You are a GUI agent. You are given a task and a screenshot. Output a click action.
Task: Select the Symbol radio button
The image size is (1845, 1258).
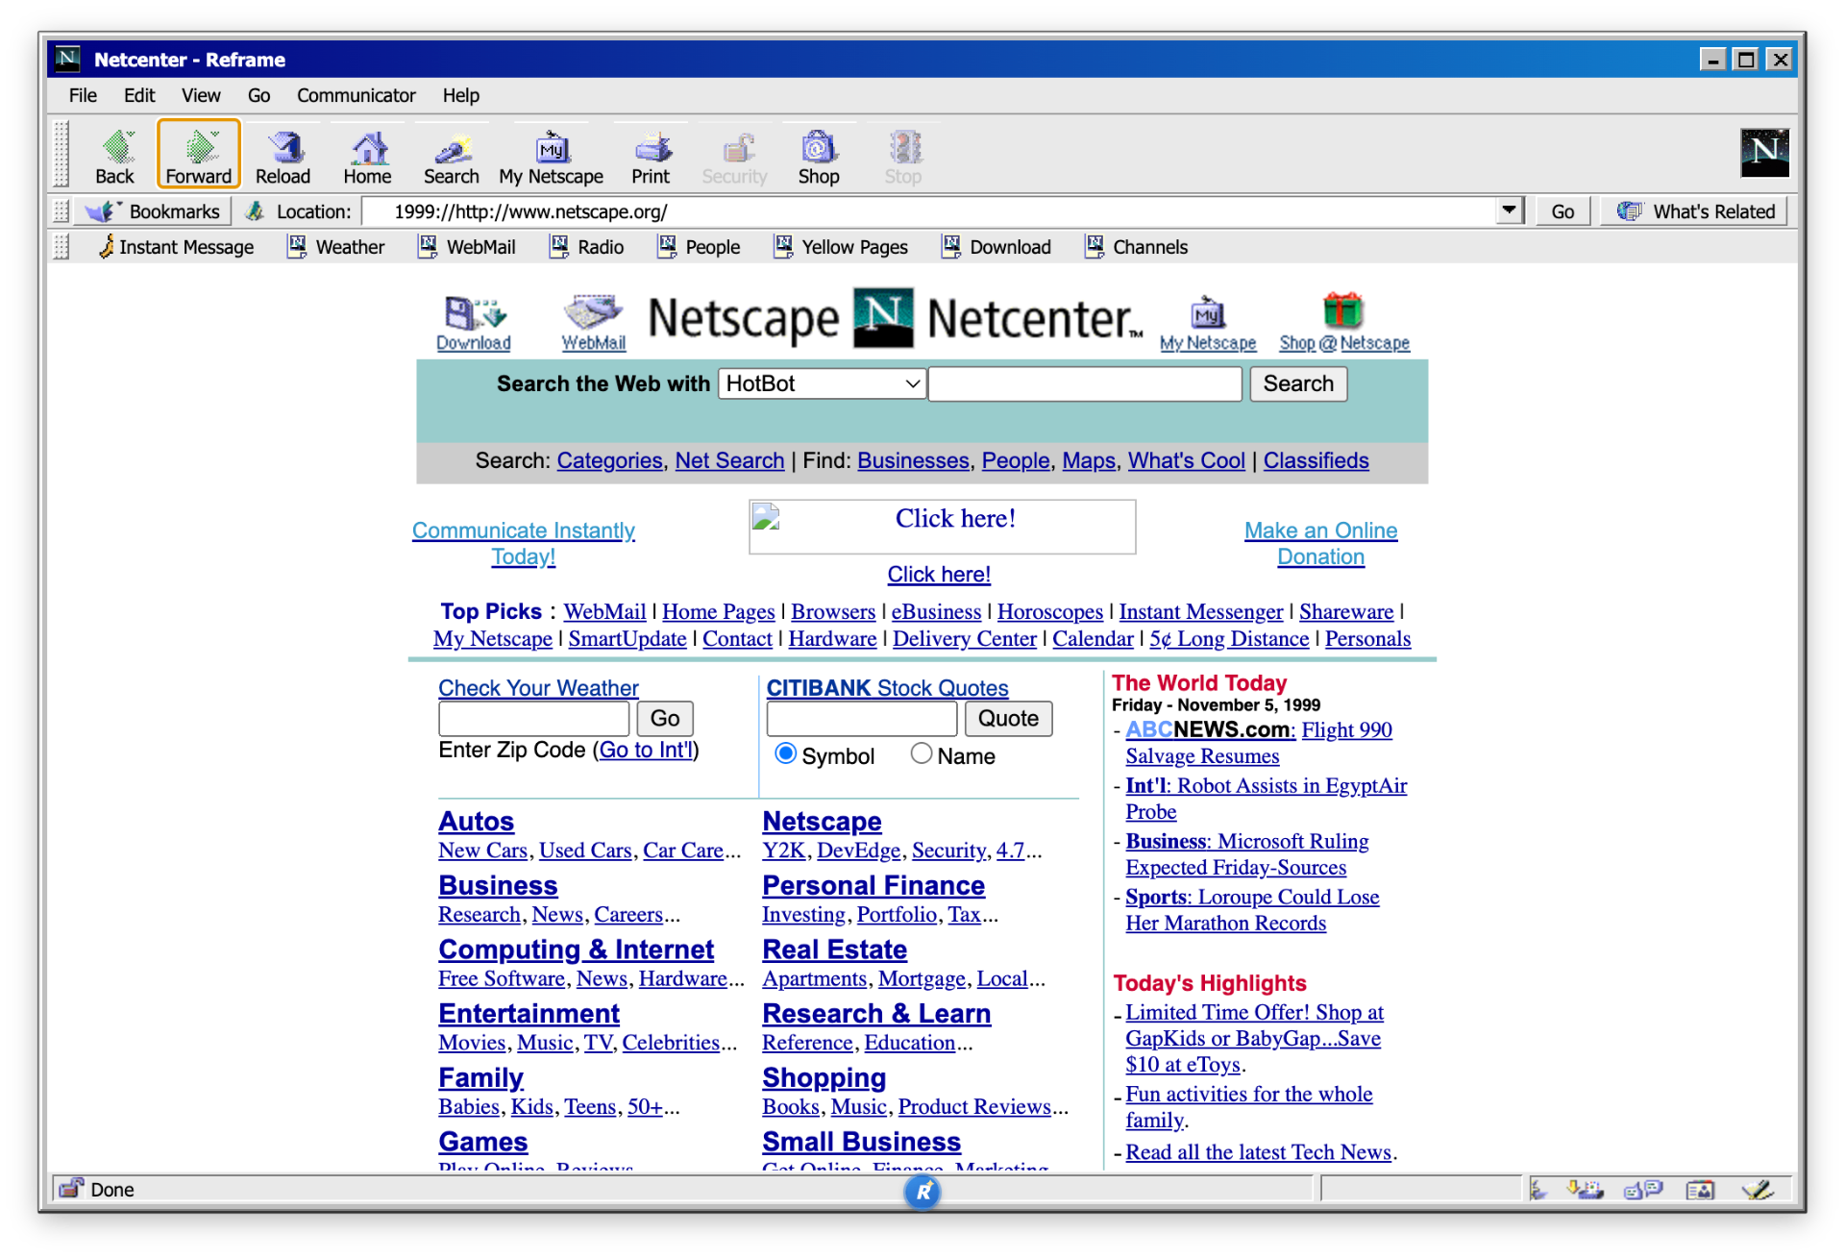point(786,753)
